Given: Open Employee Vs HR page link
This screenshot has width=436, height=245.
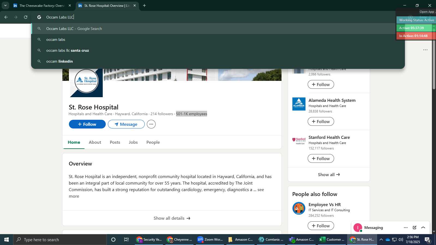Looking at the screenshot, I should (325, 204).
